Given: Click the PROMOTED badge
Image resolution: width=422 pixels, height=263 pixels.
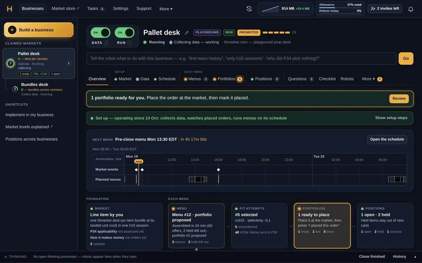Looking at the screenshot, I should tap(249, 33).
